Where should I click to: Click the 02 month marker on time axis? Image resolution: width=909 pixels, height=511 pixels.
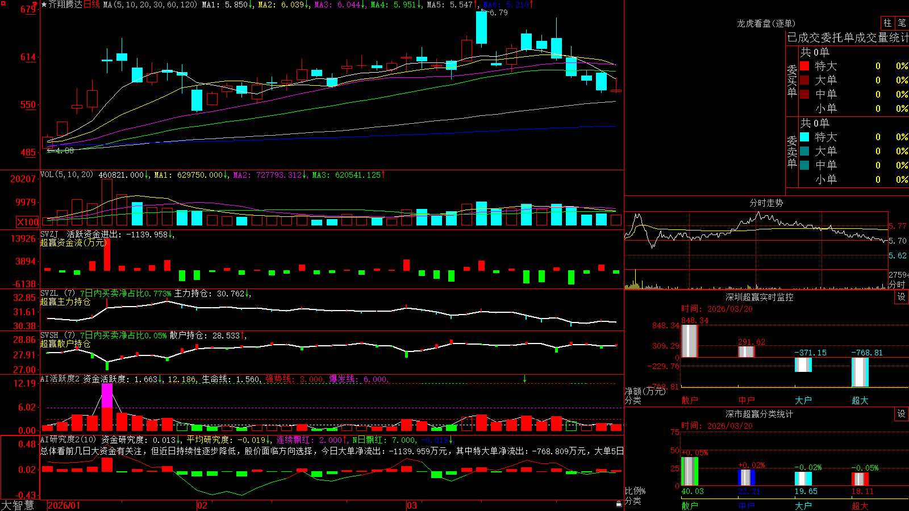click(x=202, y=505)
